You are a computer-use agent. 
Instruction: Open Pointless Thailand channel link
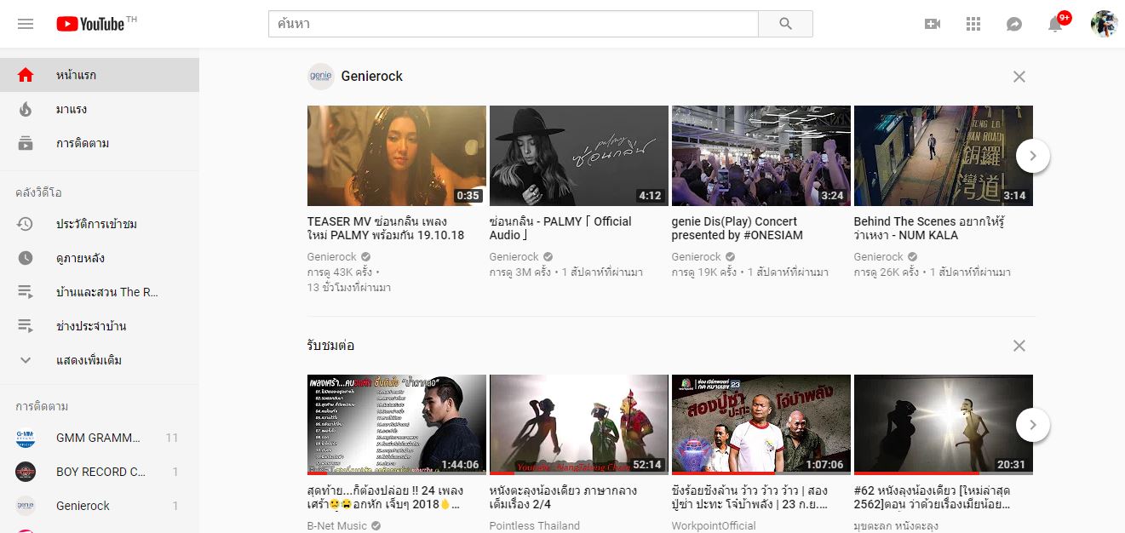535,525
